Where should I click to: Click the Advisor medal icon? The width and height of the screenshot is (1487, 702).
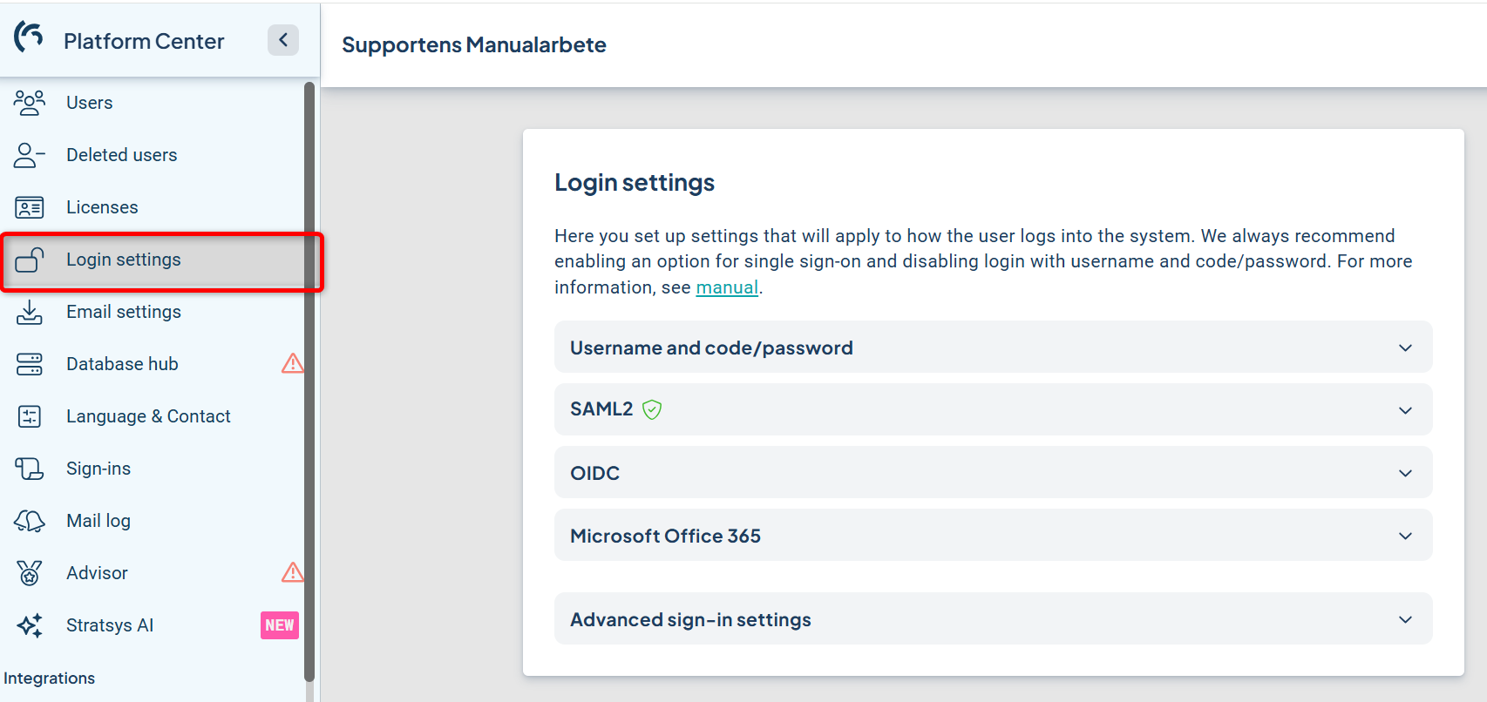[x=29, y=573]
